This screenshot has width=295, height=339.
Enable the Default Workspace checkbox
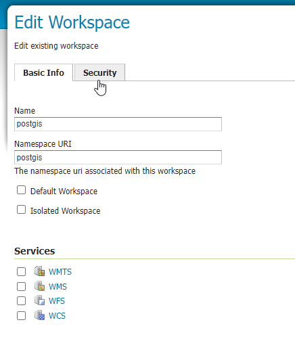point(21,190)
